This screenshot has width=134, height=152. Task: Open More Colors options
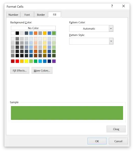pyautogui.click(x=42, y=70)
